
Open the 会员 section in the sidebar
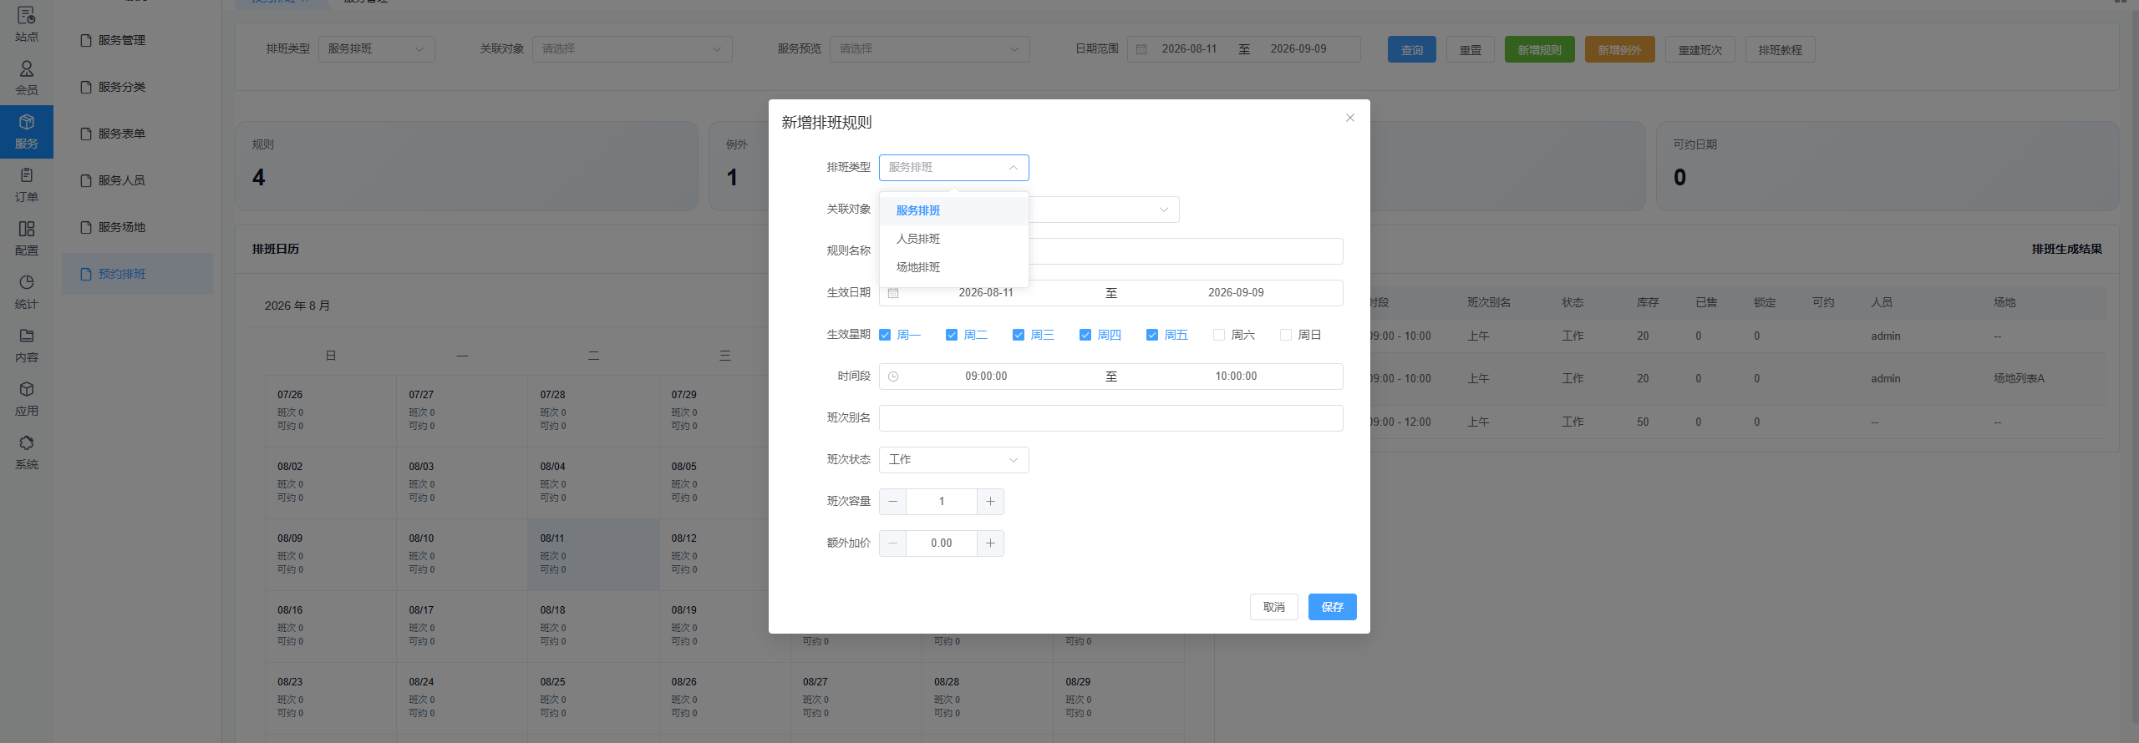(27, 78)
